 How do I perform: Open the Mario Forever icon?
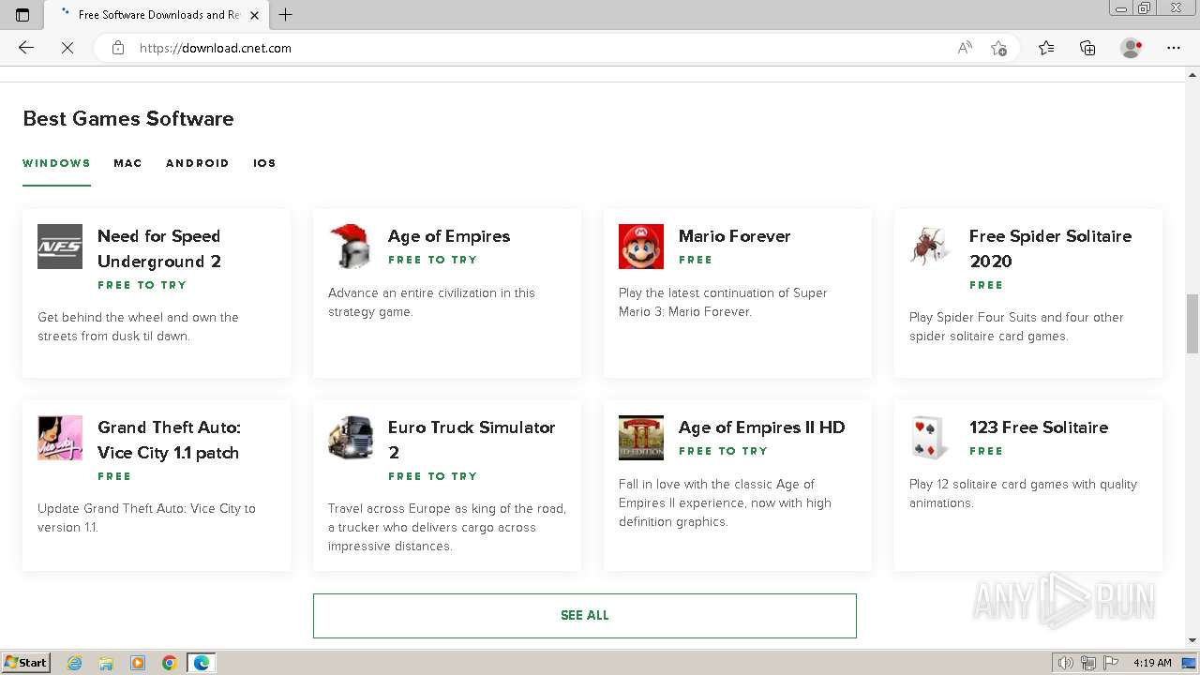(641, 247)
